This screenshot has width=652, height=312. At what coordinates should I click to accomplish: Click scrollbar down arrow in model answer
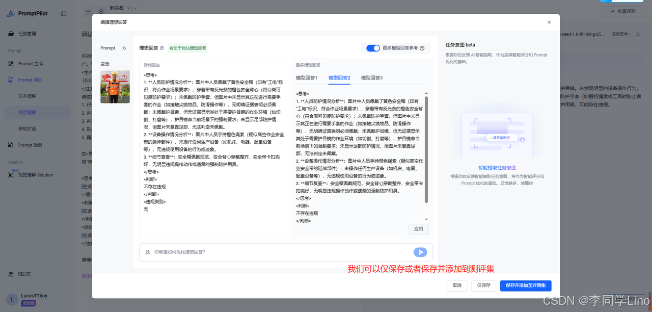pyautogui.click(x=426, y=219)
